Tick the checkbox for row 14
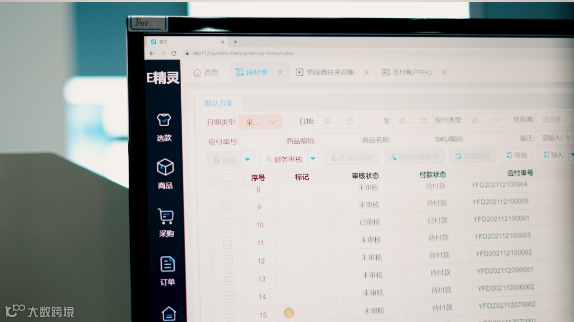The image size is (574, 322). (230, 297)
